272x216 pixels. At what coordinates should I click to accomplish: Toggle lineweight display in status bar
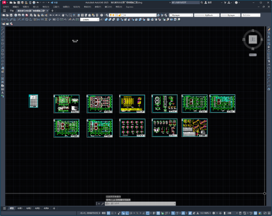[x=154, y=214]
